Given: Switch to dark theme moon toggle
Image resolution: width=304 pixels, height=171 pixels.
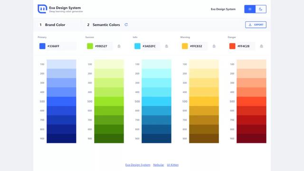Looking at the screenshot, I should click(x=261, y=9).
